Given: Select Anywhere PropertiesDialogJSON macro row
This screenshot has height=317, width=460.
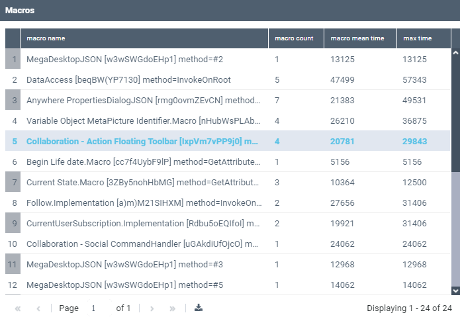Looking at the screenshot, I should 144,101.
